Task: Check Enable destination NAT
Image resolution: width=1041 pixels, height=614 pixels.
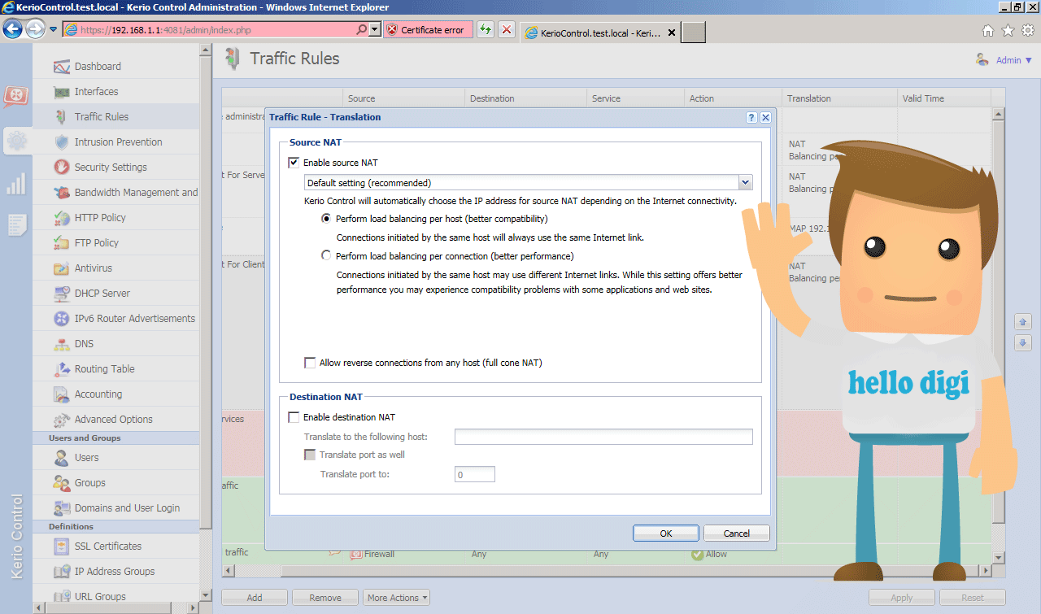Action: (x=294, y=417)
